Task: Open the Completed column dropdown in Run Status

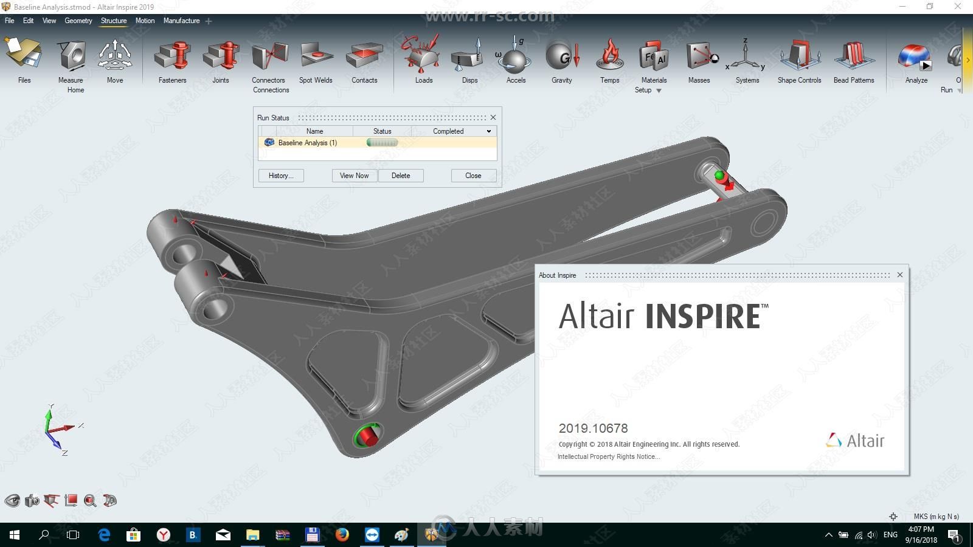Action: pyautogui.click(x=488, y=131)
